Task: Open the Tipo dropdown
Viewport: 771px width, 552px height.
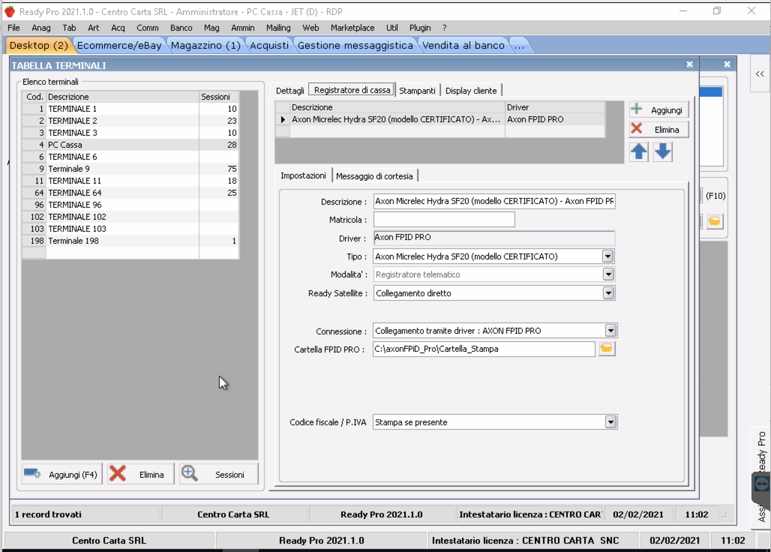Action: 608,256
